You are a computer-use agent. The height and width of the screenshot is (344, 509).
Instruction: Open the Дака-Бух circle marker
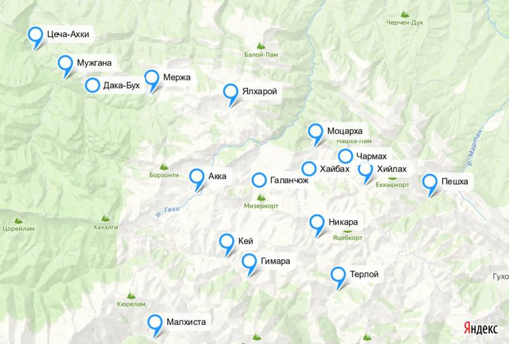point(92,85)
